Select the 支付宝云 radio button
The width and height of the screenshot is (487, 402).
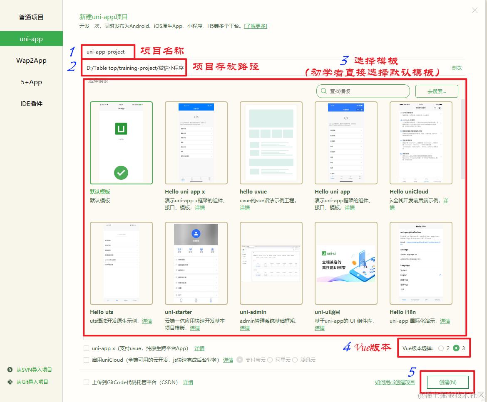[239, 360]
